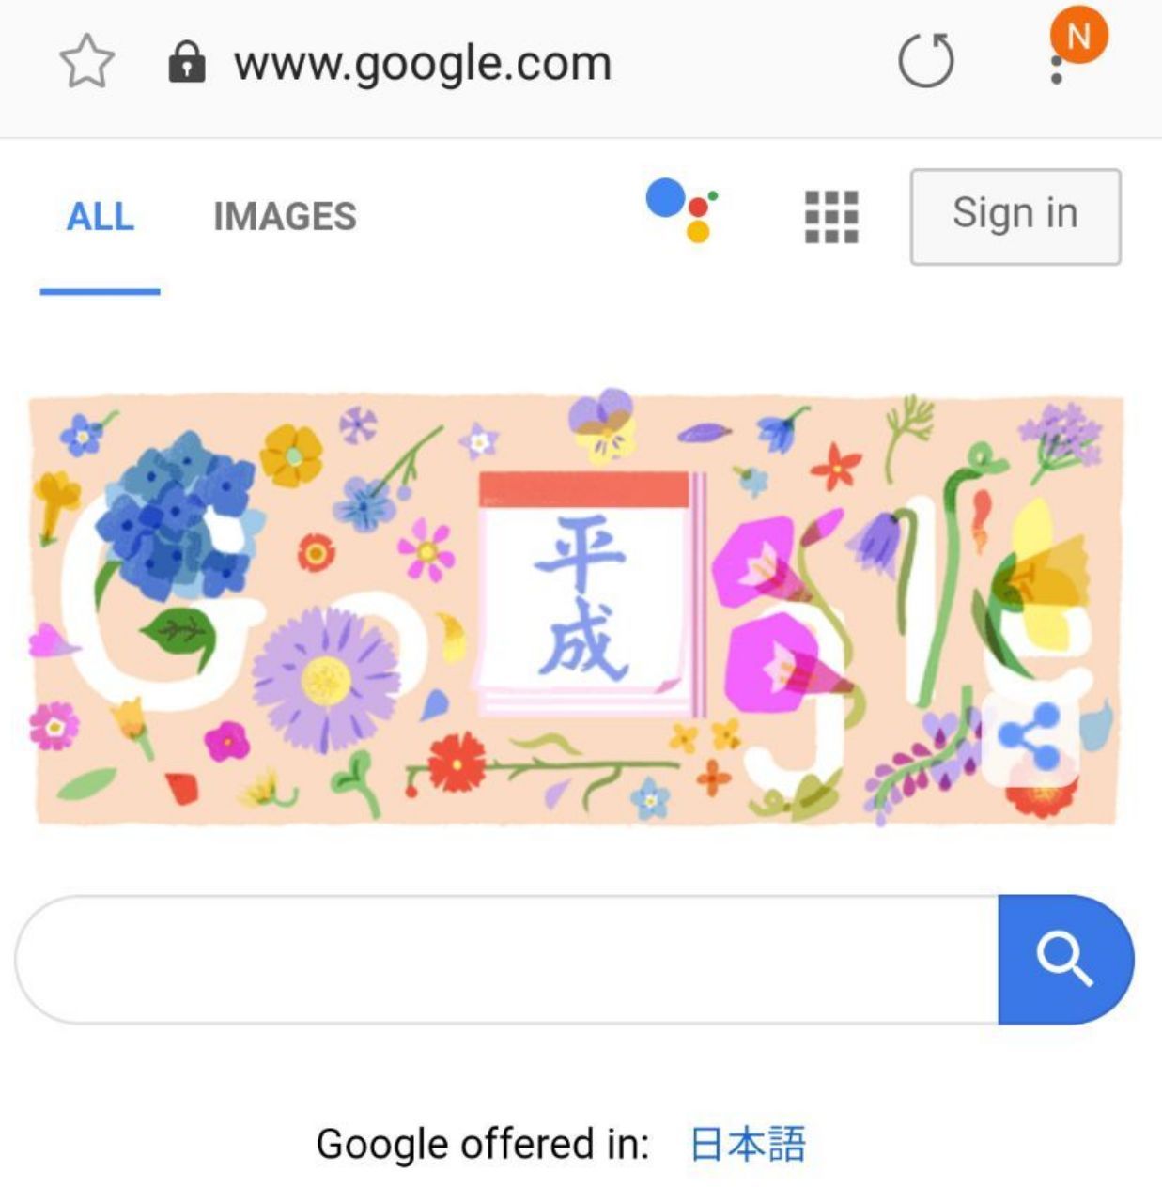Switch to the IMAGES tab

pos(285,217)
